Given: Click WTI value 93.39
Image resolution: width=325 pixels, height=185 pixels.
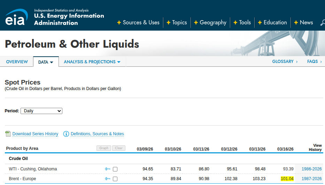Looking at the screenshot, I should [x=288, y=169].
